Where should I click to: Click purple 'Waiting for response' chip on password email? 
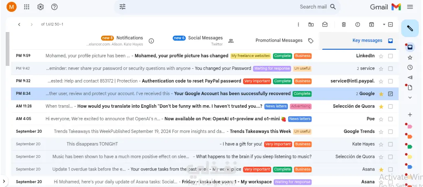pos(272,68)
